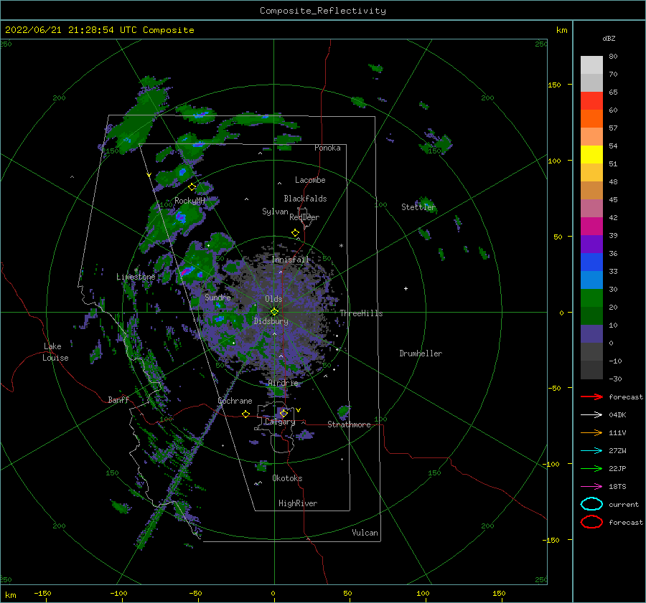Screen dimensions: 646x603
Task: Click the red forecast arrow in legend
Action: coord(591,397)
